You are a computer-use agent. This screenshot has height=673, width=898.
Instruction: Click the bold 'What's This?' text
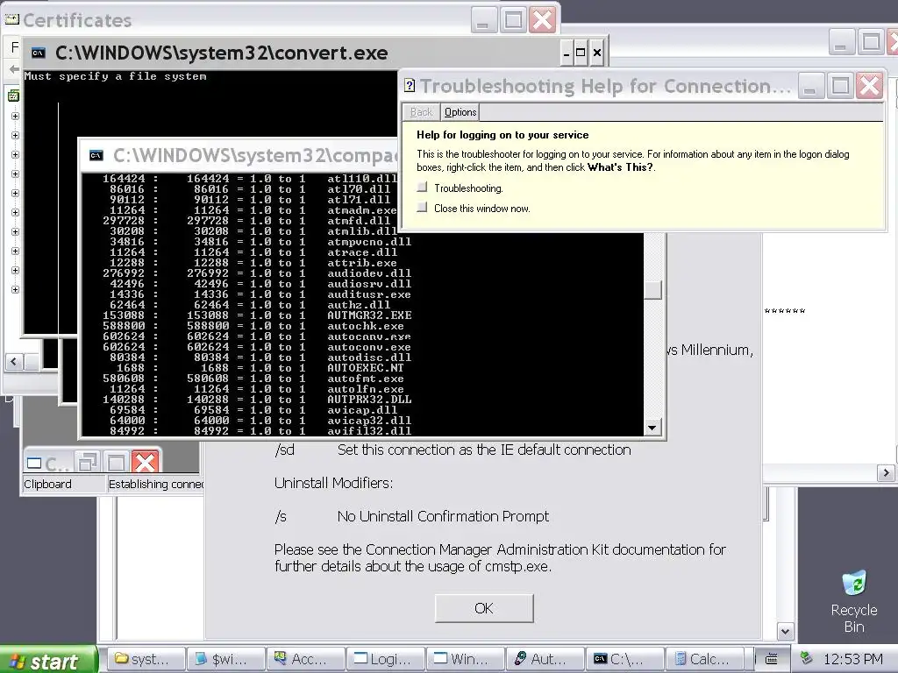(620, 167)
